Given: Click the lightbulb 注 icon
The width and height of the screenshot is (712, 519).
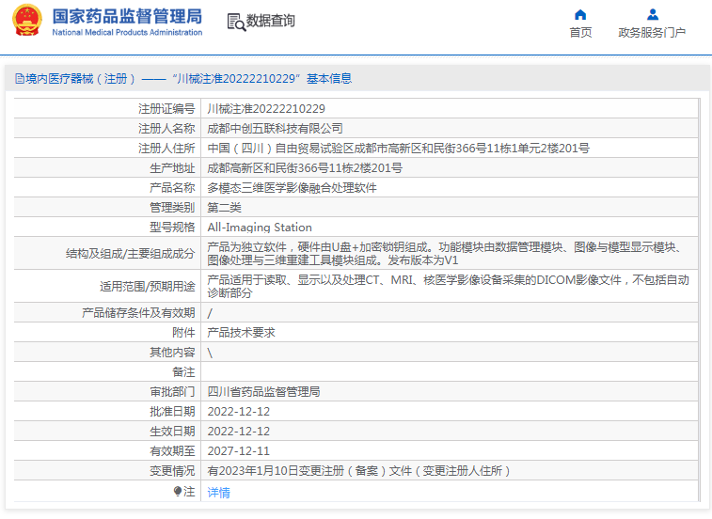Looking at the screenshot, I should tap(178, 492).
